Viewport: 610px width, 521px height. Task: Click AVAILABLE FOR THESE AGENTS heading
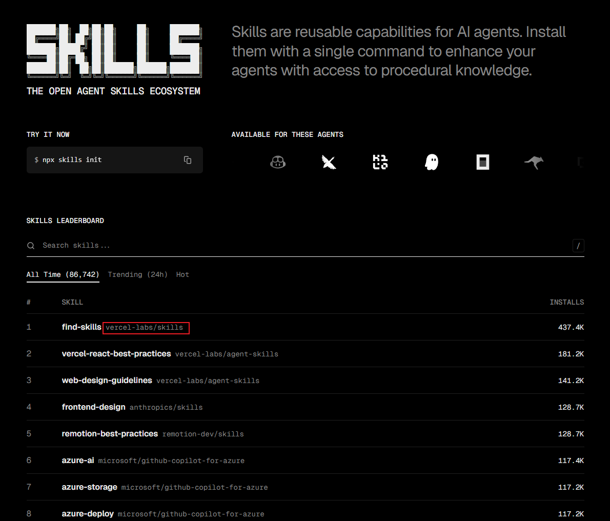[288, 134]
